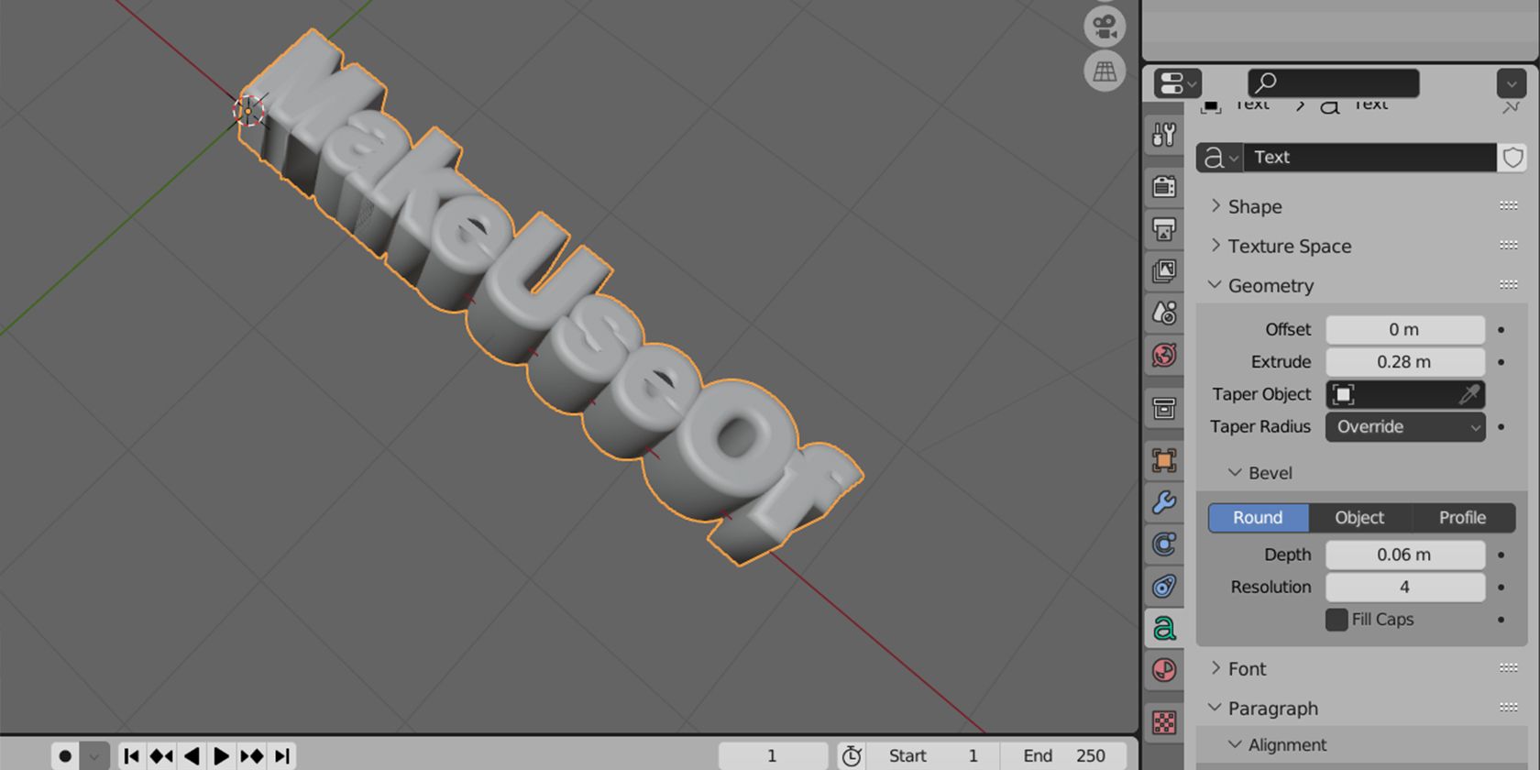Browse text data blocks dropdown
The width and height of the screenshot is (1540, 770).
pyautogui.click(x=1220, y=158)
